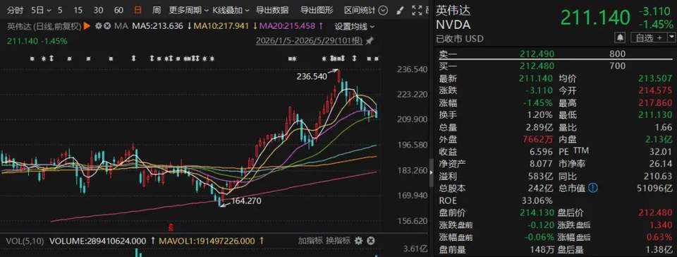Image resolution: width=677 pixels, height=257 pixels.
Task: Click the 外盘 value 7662万
Action: pyautogui.click(x=538, y=140)
